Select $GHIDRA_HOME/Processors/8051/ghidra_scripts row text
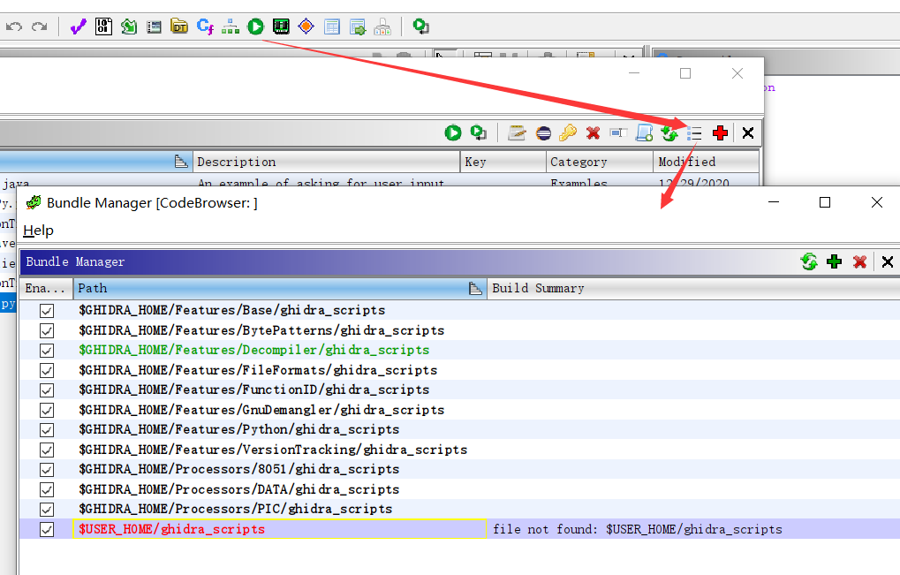Image resolution: width=900 pixels, height=575 pixels. 238,469
